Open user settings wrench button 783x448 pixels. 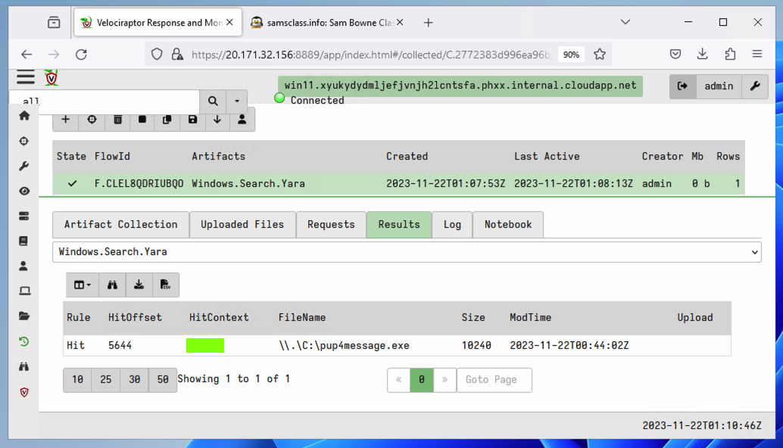pyautogui.click(x=755, y=86)
